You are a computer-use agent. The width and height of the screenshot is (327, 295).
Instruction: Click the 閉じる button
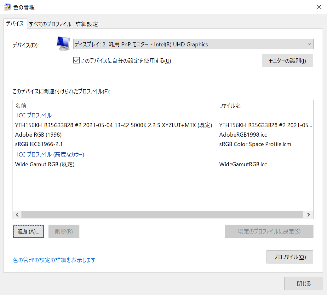coord(303,284)
